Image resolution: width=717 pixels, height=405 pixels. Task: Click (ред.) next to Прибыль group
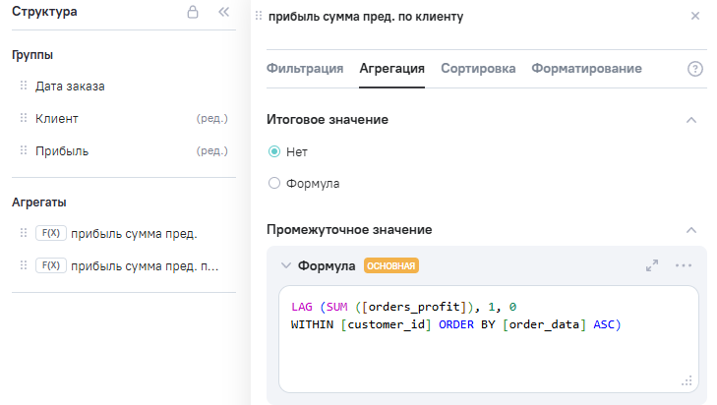[212, 151]
